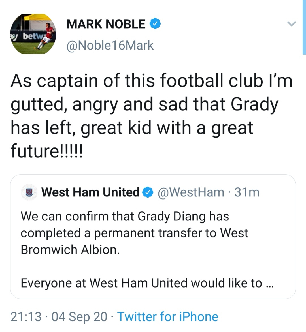The image size is (306, 332).
Task: Click the blue scrollbar on right edge
Action: click(x=304, y=27)
